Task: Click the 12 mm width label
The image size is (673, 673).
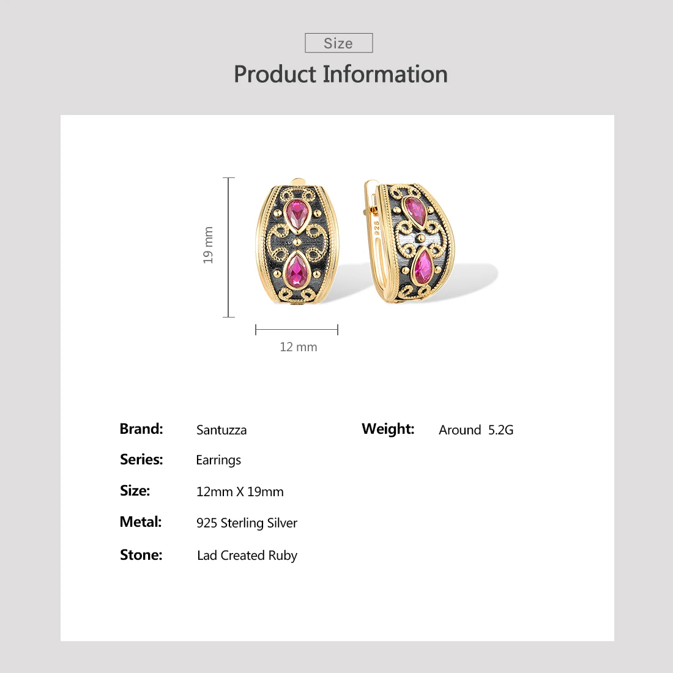Action: [299, 347]
